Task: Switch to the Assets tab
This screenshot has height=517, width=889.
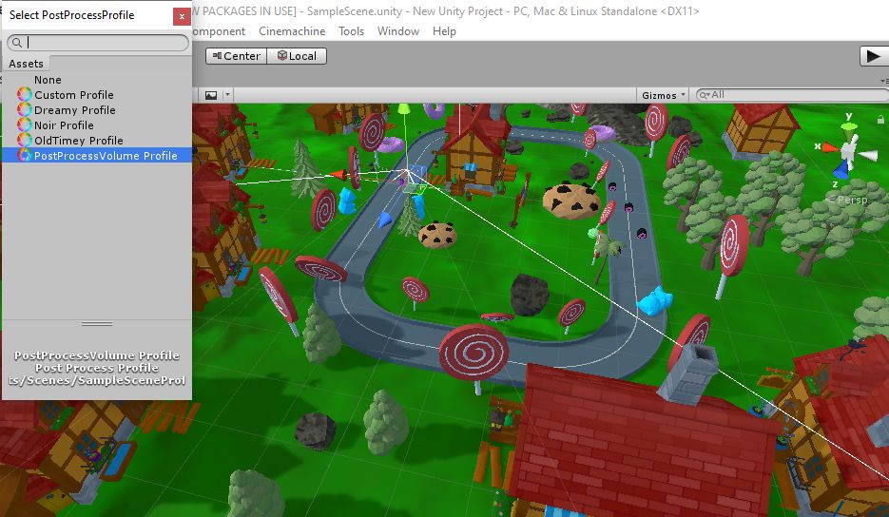Action: tap(27, 64)
